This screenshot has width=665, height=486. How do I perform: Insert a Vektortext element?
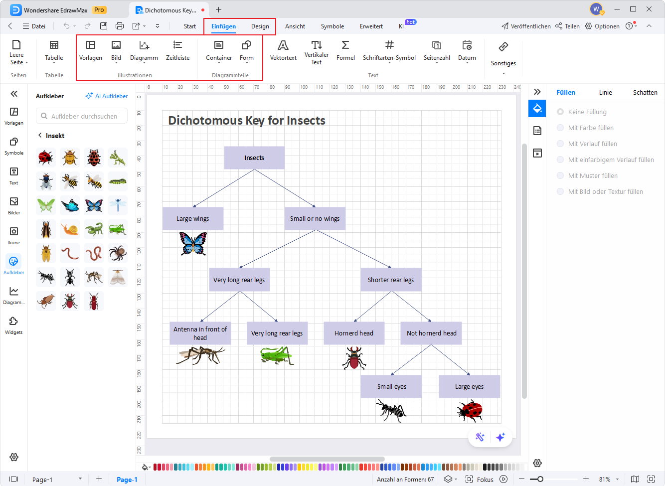(283, 51)
